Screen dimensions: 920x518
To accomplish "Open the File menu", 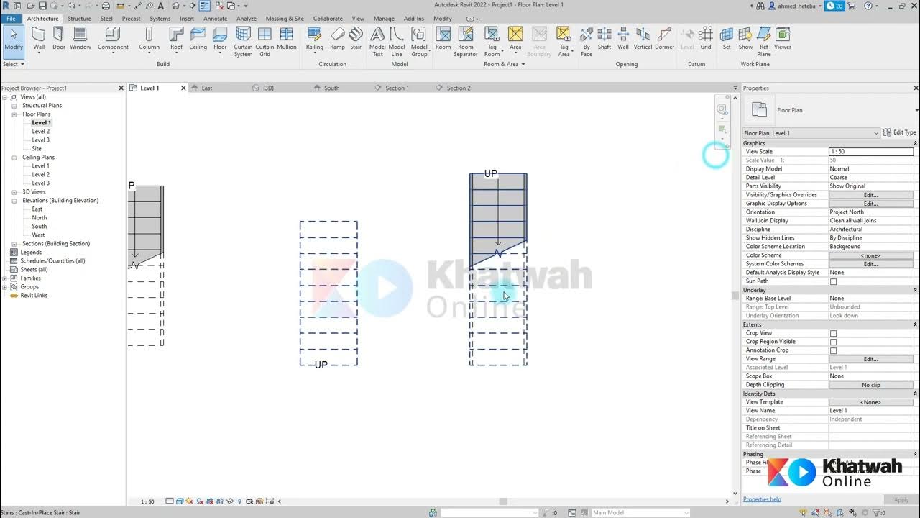I will 11,19.
